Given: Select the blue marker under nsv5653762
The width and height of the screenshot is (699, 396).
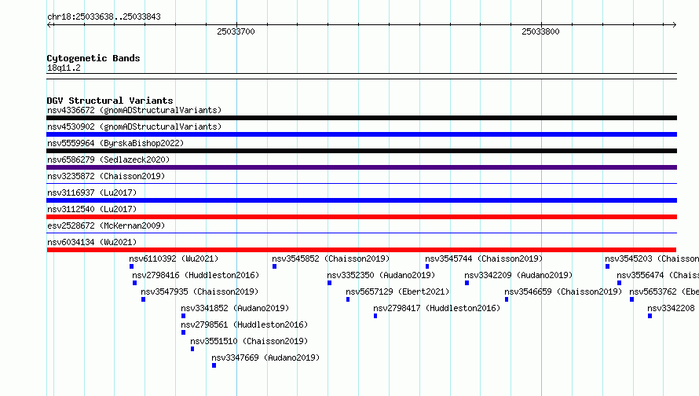Looking at the screenshot, I should coord(631,299).
